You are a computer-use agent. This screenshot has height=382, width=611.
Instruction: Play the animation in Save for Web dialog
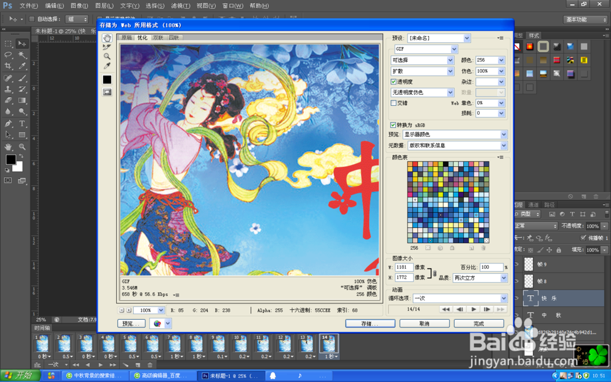point(474,309)
